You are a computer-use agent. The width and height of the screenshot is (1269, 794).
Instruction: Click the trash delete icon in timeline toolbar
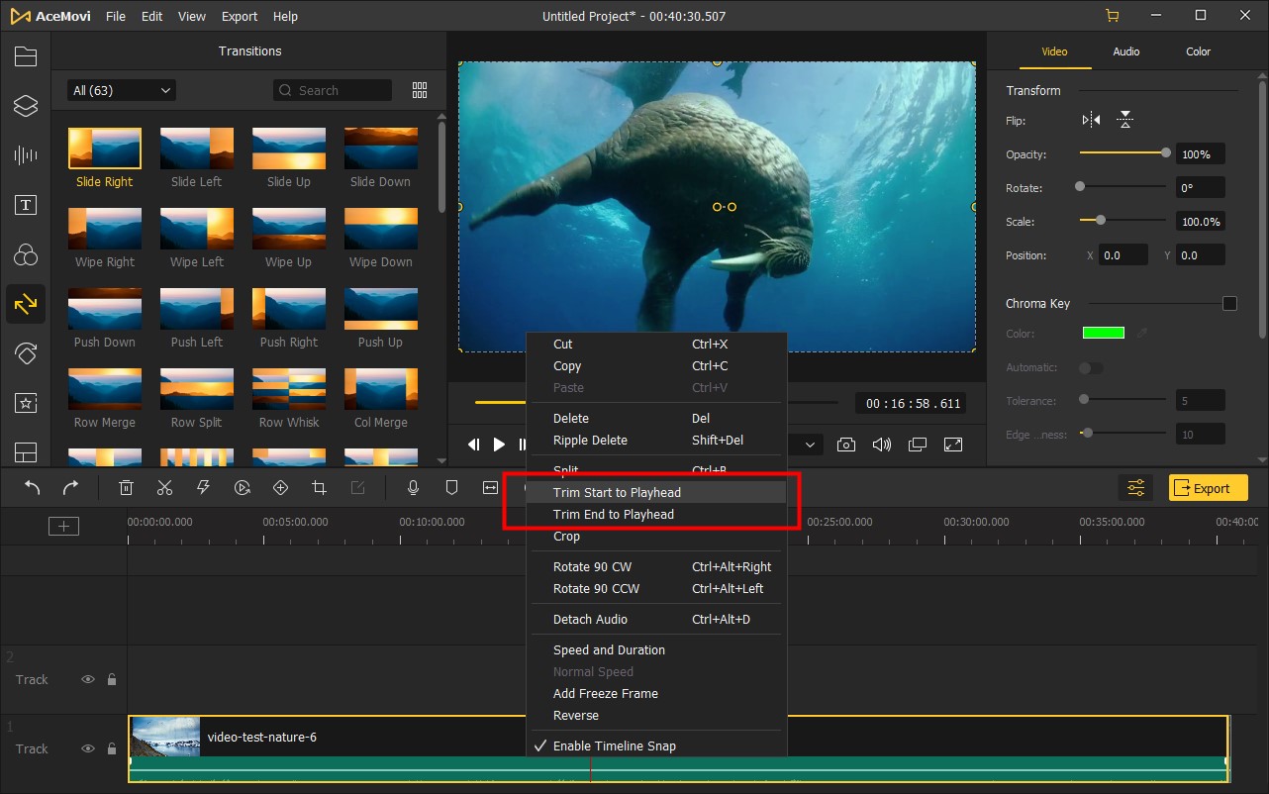coord(127,487)
